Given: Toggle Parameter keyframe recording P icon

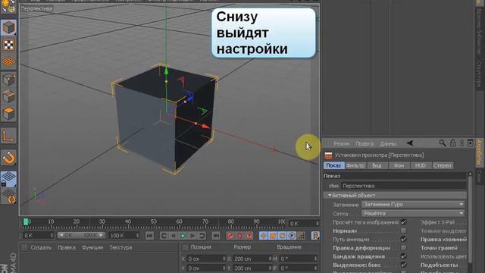Looking at the screenshot, I should [x=292, y=236].
